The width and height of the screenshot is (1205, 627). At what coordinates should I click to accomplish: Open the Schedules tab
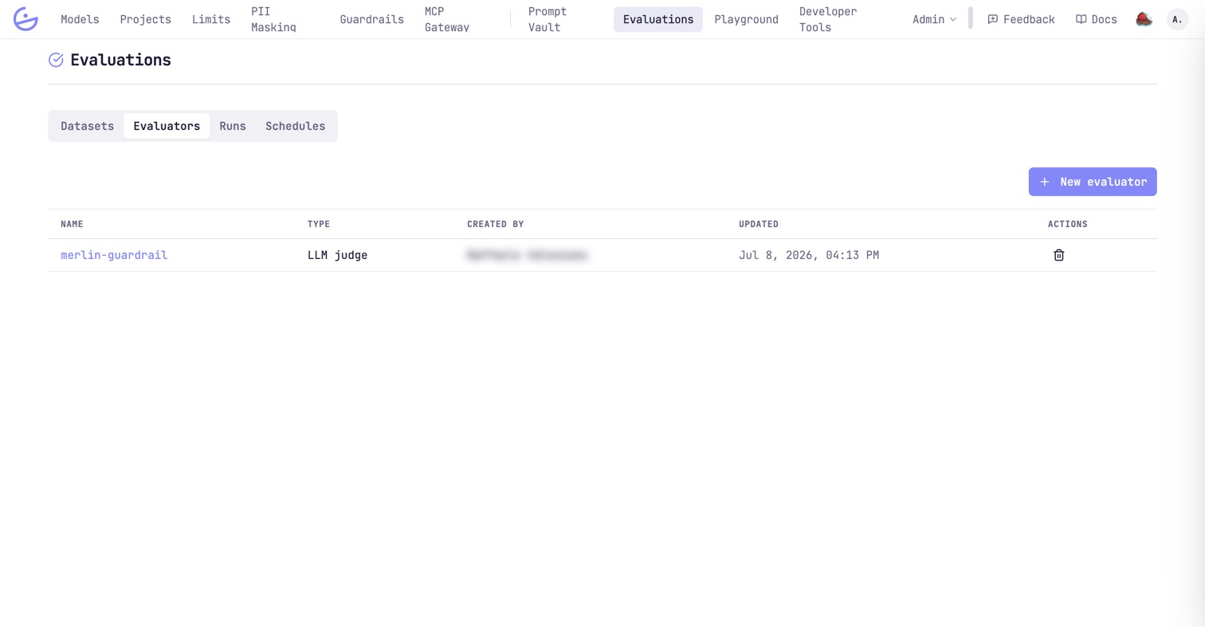(296, 126)
